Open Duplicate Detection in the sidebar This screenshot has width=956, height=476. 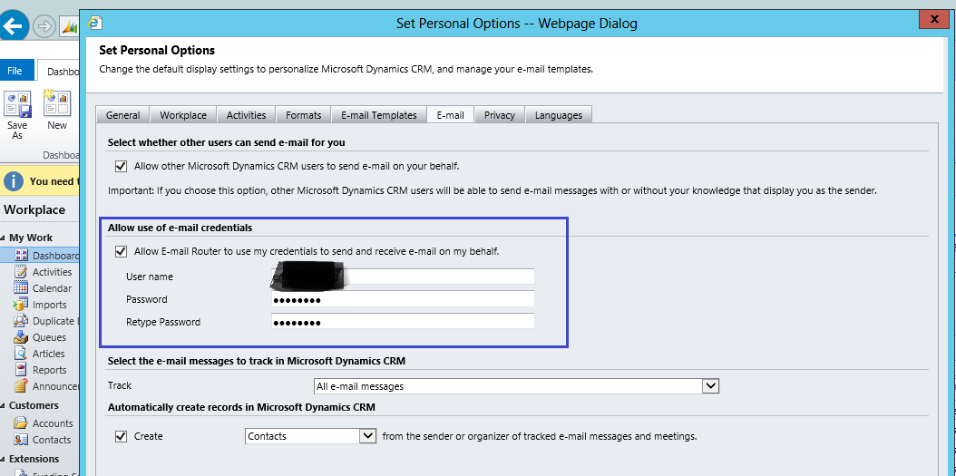tap(55, 321)
